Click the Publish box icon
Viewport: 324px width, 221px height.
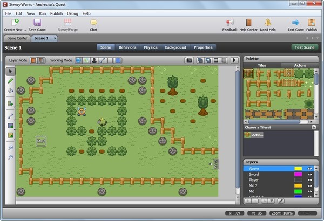coord(312,25)
